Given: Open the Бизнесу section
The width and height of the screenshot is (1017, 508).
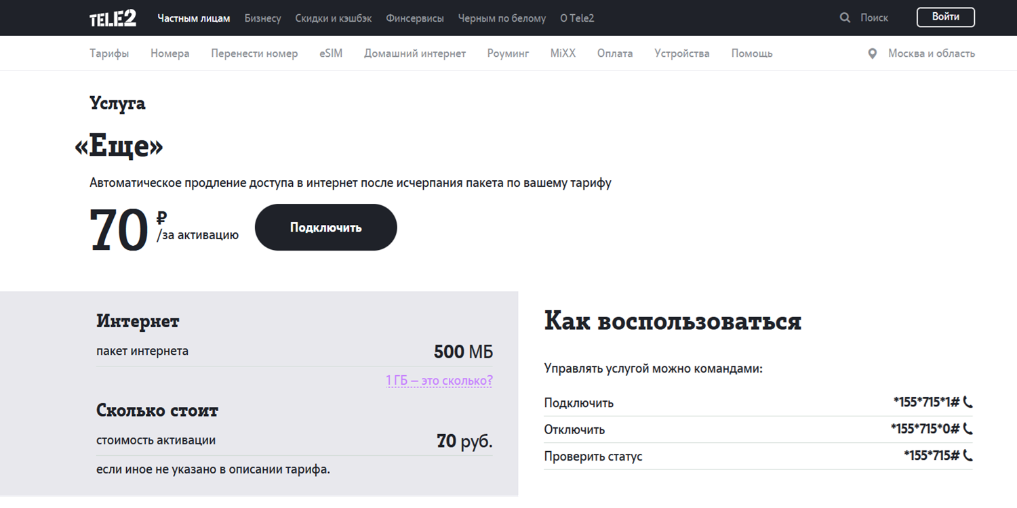Looking at the screenshot, I should pos(262,18).
